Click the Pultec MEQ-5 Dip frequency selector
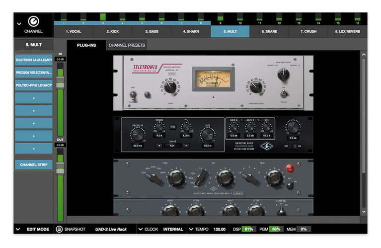Screen dimensions: 381x248 [202, 177]
